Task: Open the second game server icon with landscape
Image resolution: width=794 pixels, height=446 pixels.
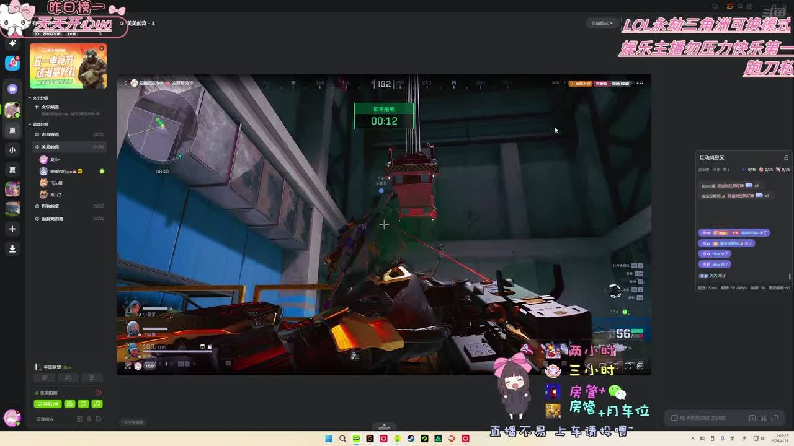Action: click(x=12, y=209)
